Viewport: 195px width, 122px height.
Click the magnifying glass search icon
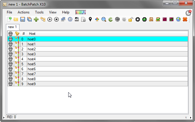tap(104, 19)
